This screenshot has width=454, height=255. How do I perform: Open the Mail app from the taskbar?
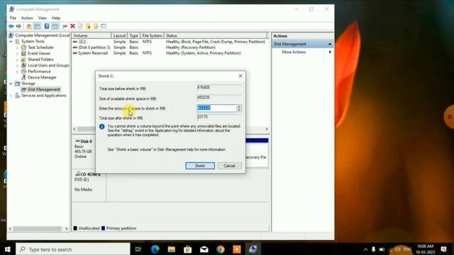(204, 249)
